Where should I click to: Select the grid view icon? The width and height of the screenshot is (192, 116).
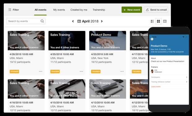pyautogui.click(x=159, y=21)
